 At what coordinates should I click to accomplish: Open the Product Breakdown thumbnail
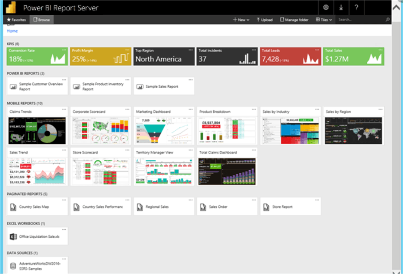(x=227, y=131)
